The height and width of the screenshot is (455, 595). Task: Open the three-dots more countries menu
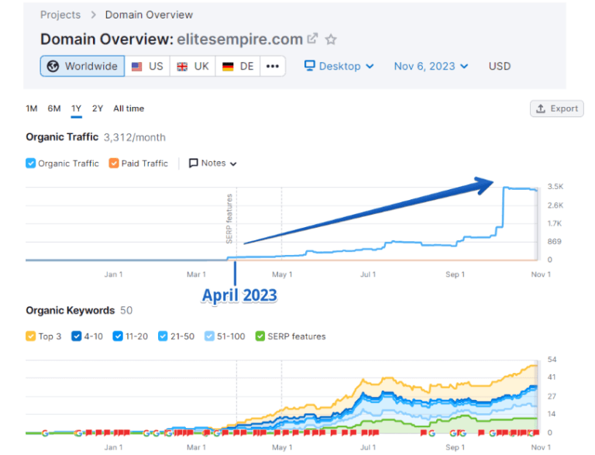272,66
